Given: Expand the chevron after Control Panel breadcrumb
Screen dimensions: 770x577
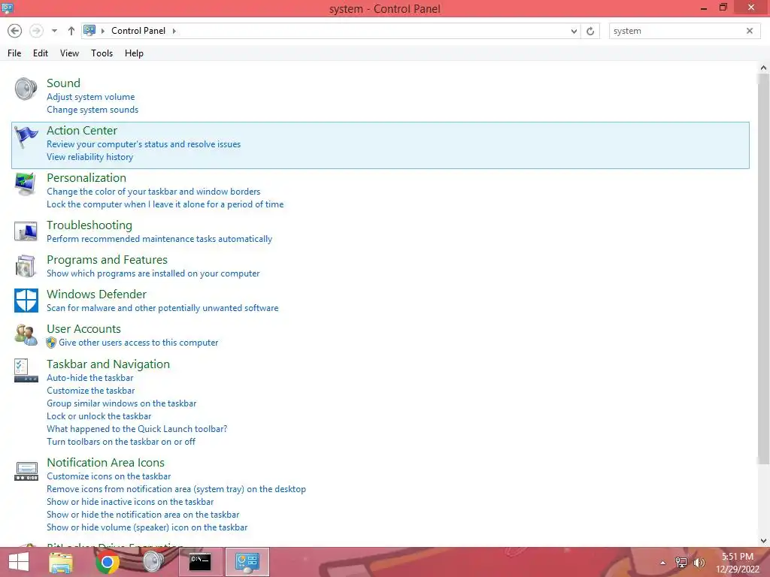Looking at the screenshot, I should pos(174,31).
